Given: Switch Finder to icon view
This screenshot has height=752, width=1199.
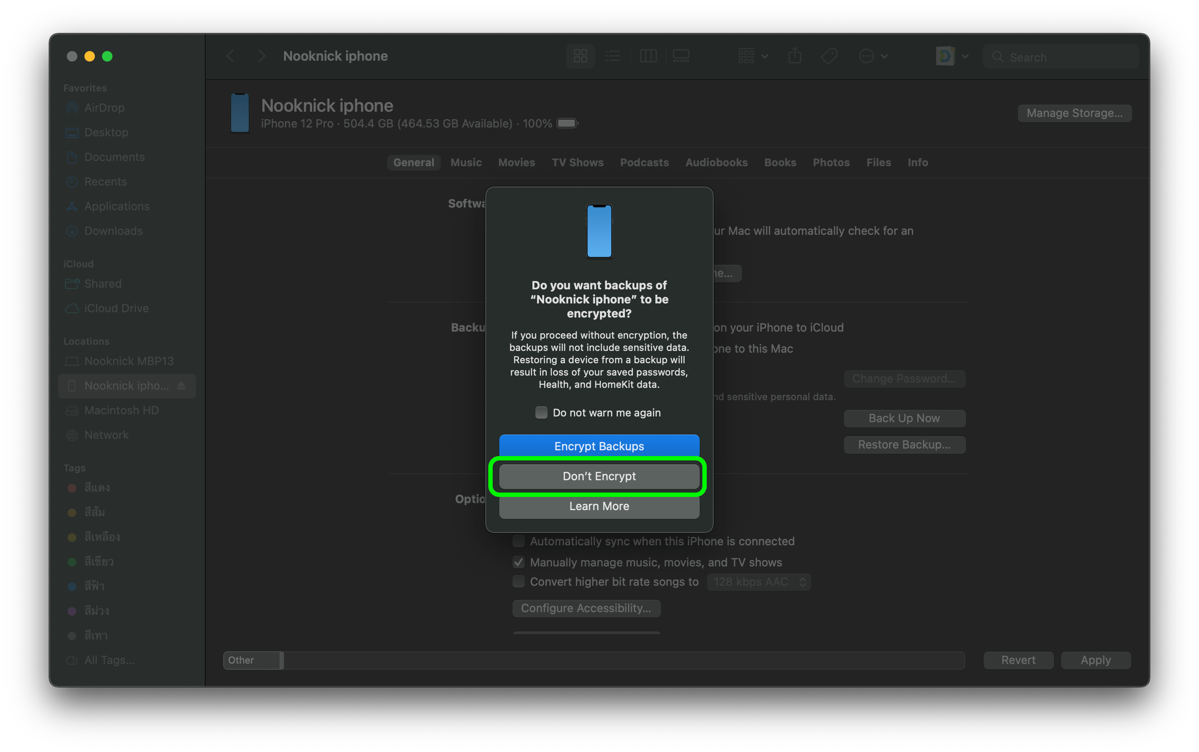Looking at the screenshot, I should [x=580, y=56].
